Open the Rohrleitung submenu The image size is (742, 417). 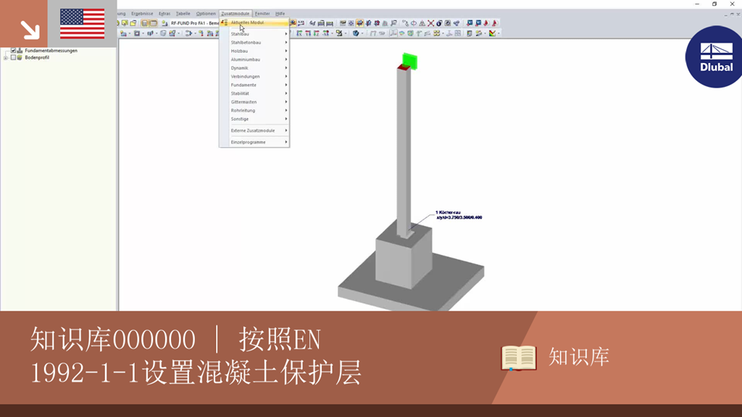(x=254, y=111)
